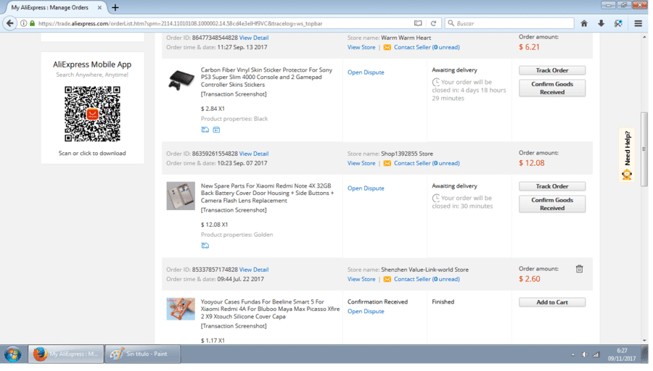Click Add to Cart for the Yooyour case

552,302
